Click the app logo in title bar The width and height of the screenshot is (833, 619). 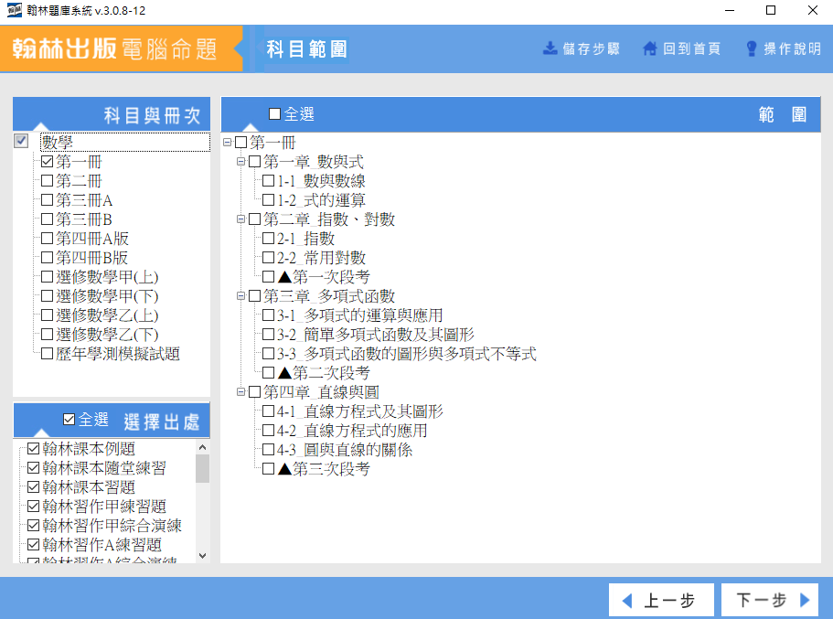pos(15,10)
